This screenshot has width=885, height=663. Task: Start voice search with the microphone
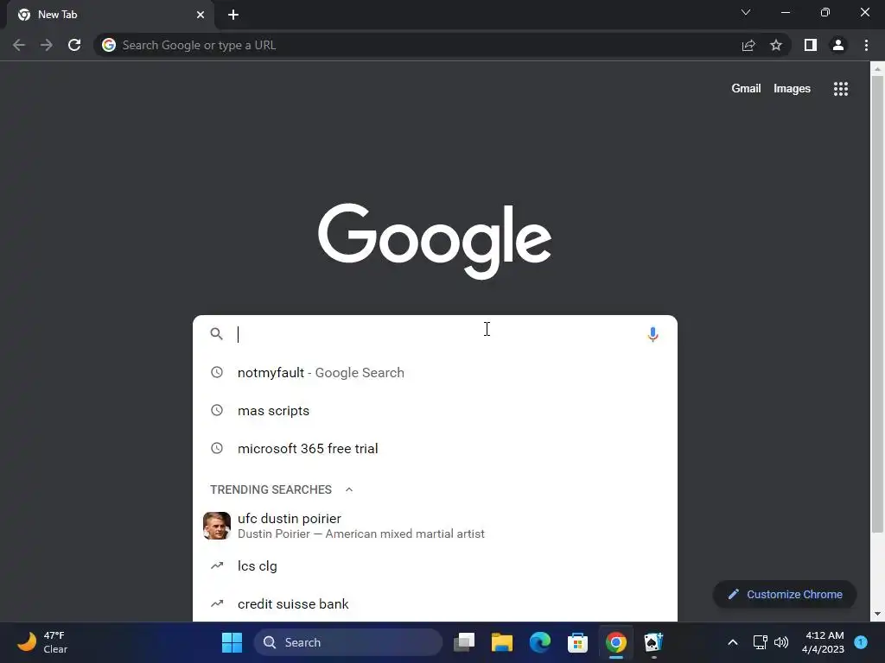[x=653, y=334]
